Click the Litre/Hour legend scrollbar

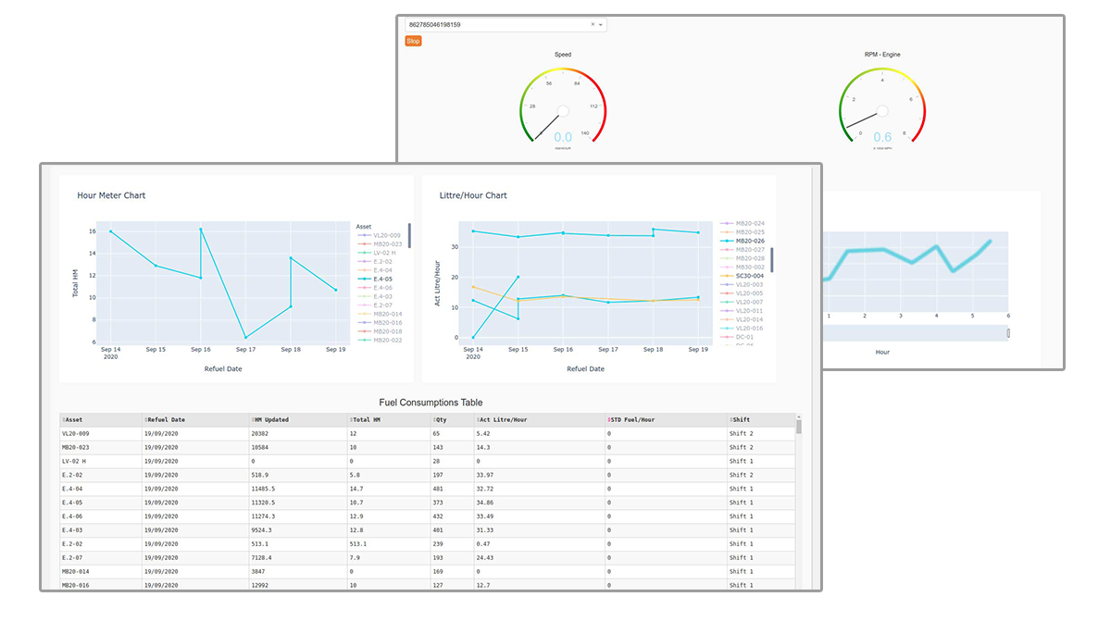pos(771,259)
